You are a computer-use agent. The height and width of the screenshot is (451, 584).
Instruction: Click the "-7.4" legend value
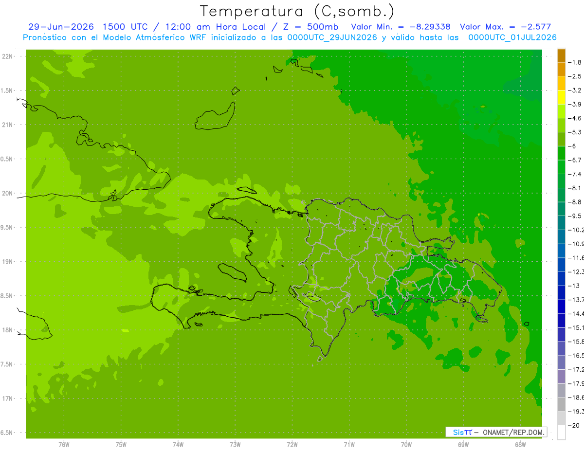click(576, 174)
